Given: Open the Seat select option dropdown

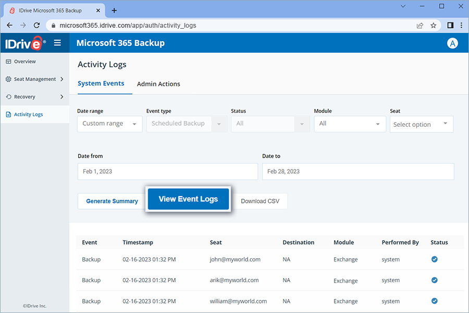Looking at the screenshot, I should click(x=421, y=124).
